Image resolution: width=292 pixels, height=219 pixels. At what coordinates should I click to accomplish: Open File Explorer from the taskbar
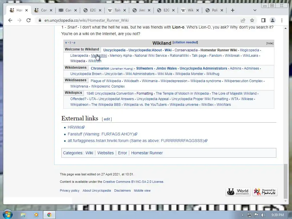(x=23, y=215)
